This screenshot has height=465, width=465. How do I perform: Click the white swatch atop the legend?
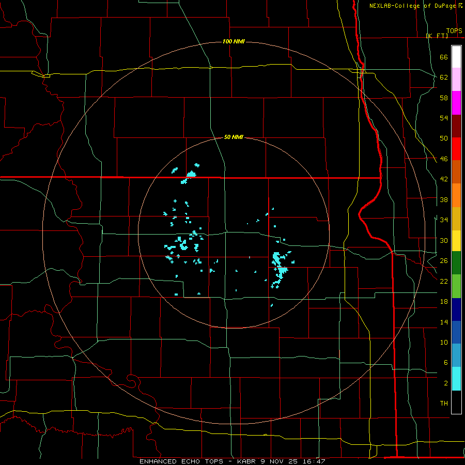456,57
